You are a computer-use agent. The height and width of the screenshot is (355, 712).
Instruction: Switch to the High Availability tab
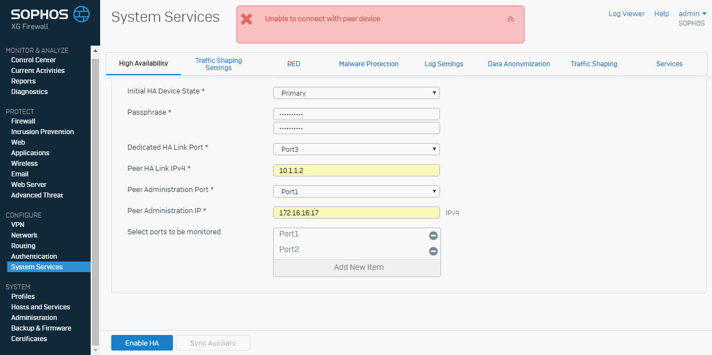tap(144, 63)
